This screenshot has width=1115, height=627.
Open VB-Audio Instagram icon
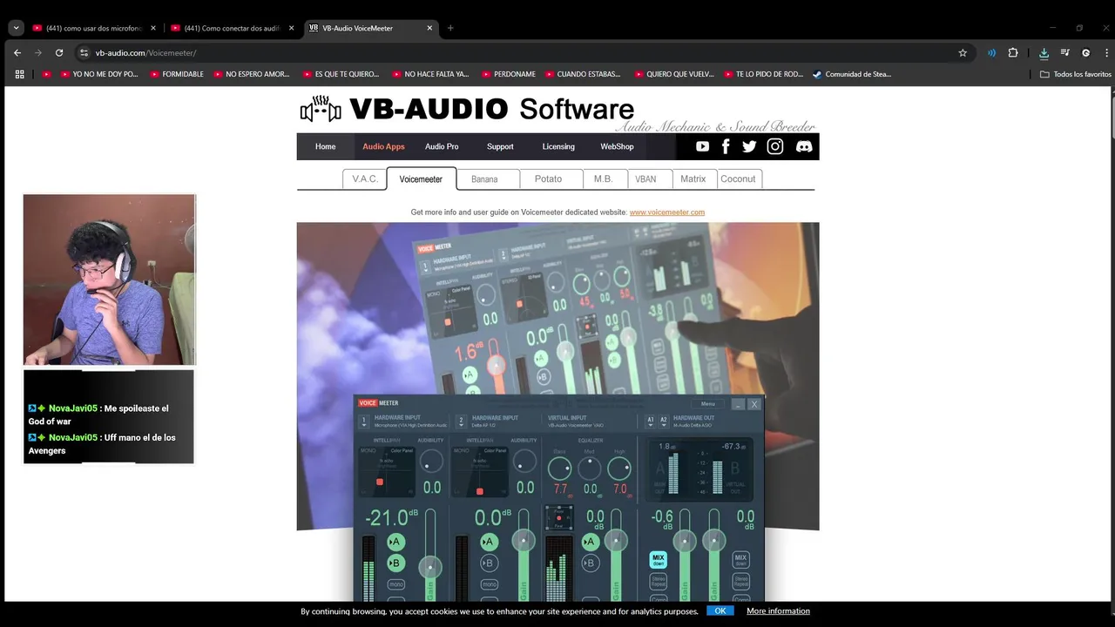click(775, 146)
